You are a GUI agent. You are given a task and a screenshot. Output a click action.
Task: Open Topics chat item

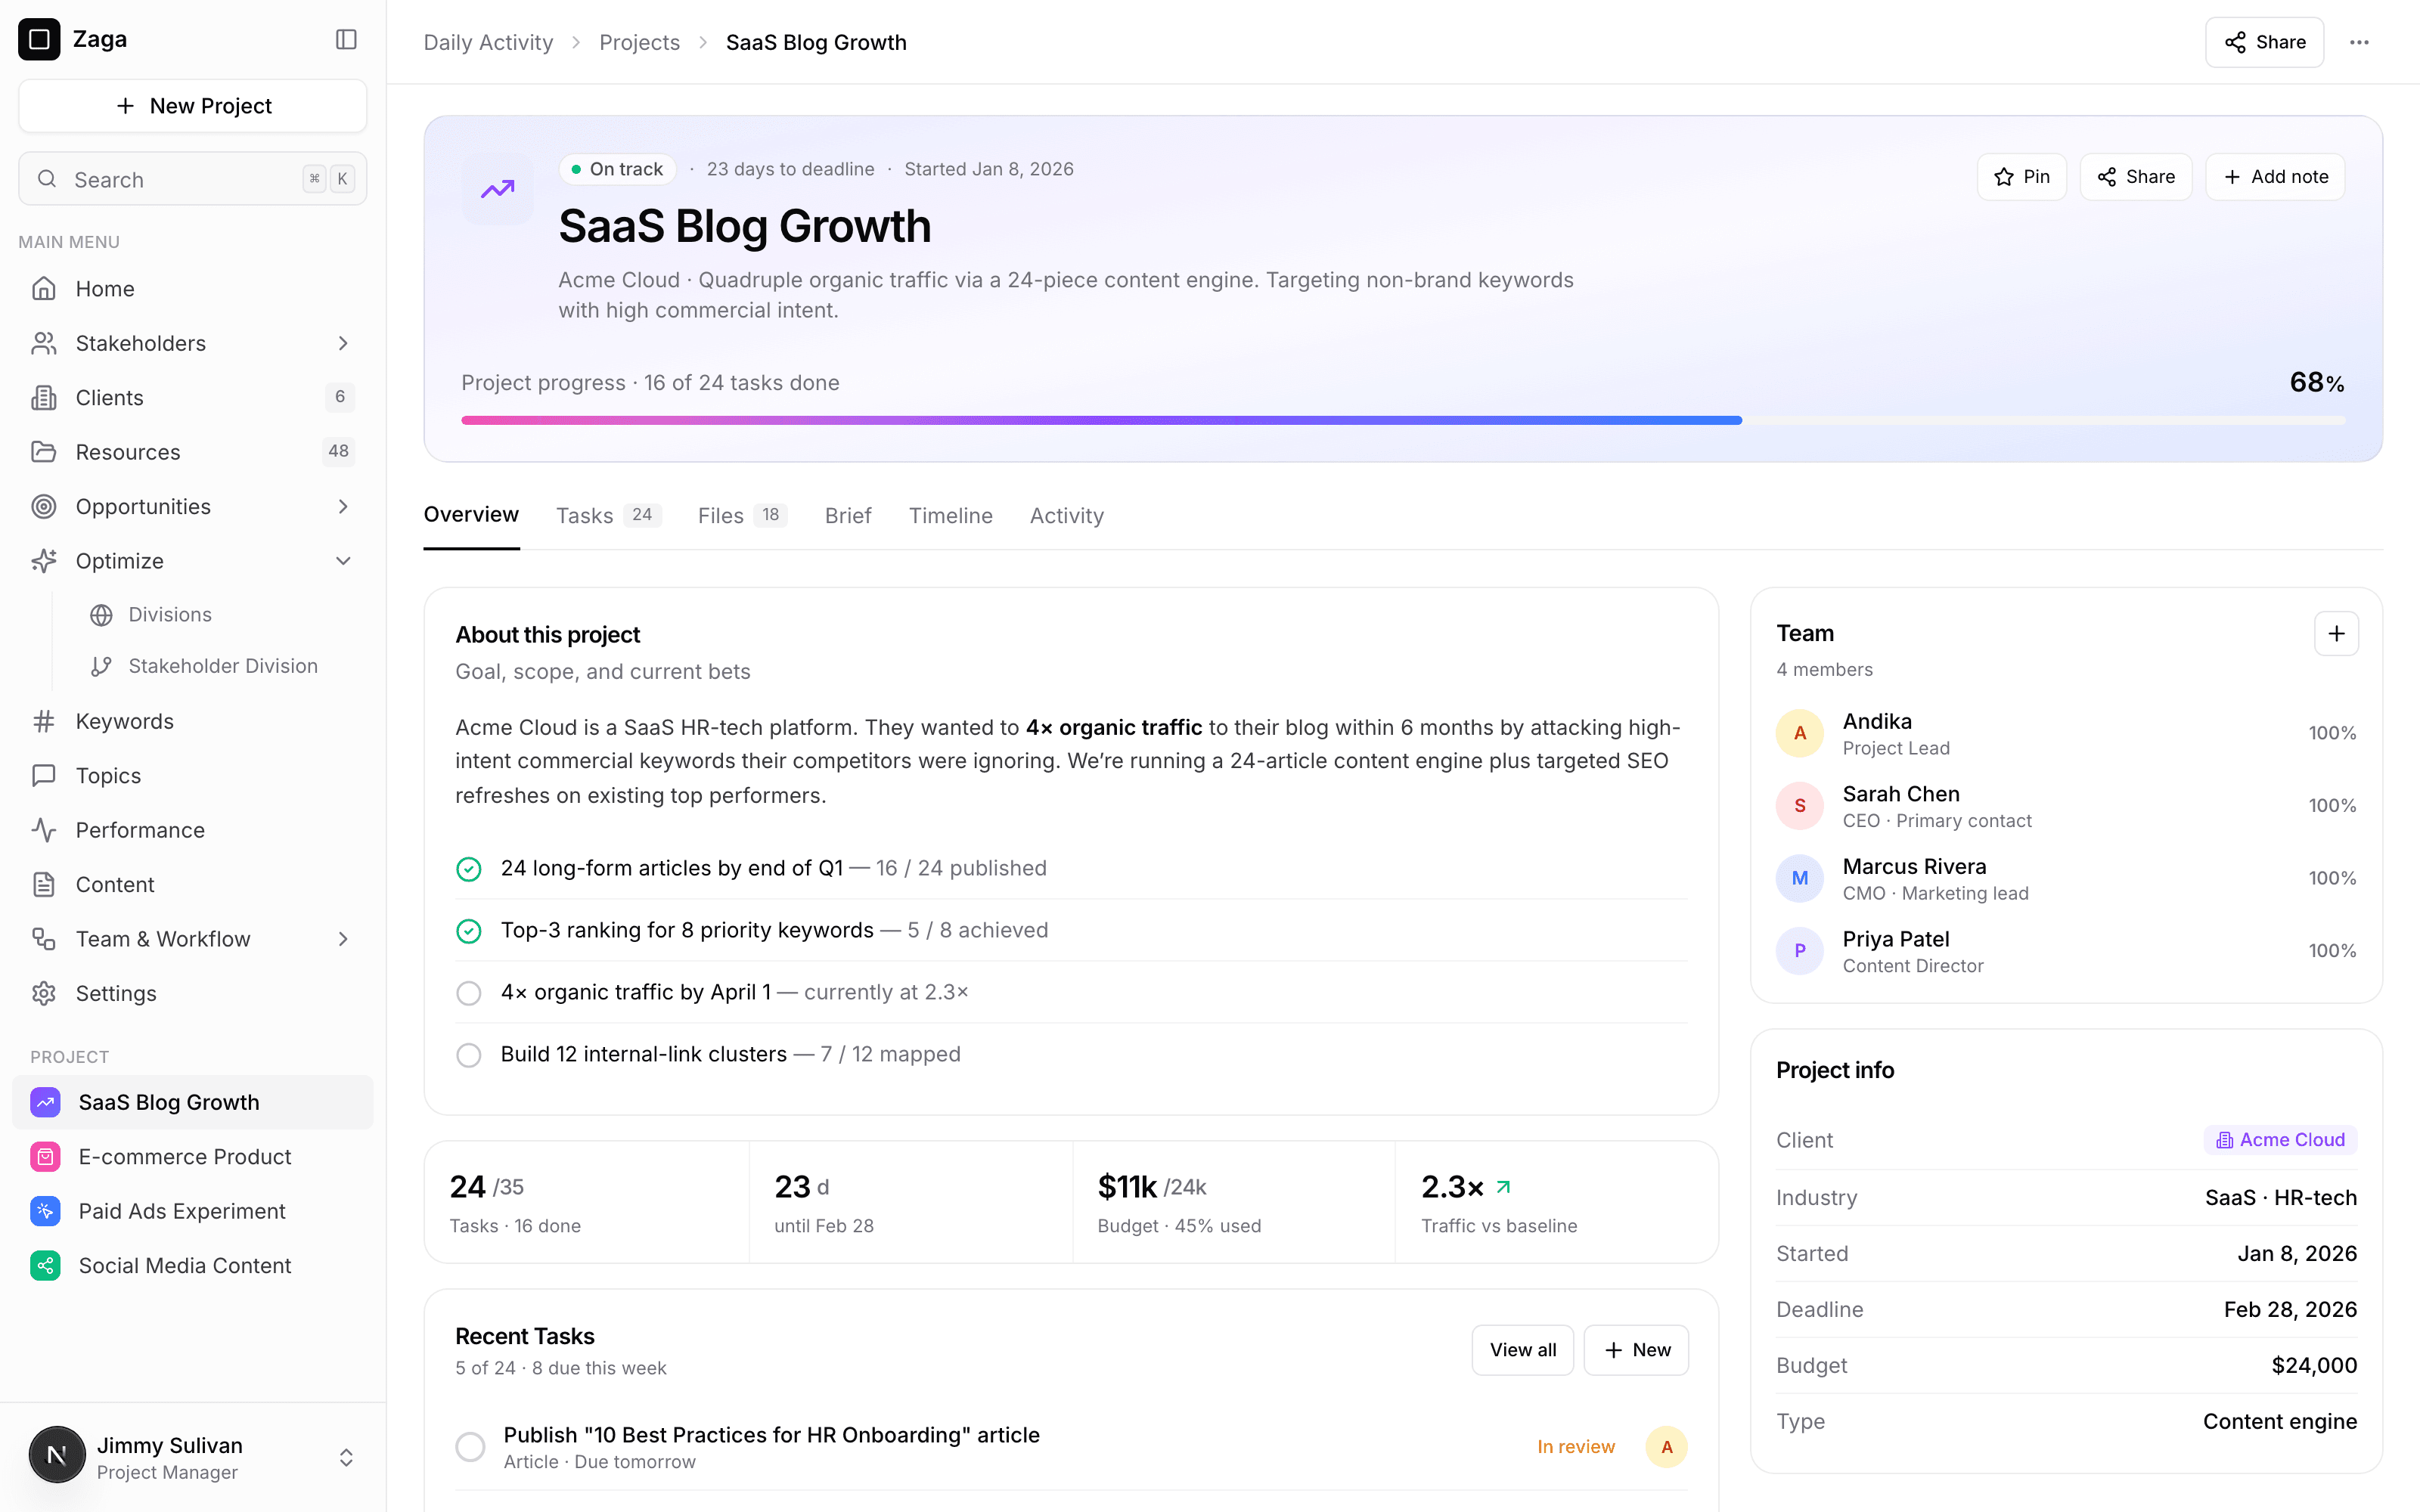click(x=192, y=776)
